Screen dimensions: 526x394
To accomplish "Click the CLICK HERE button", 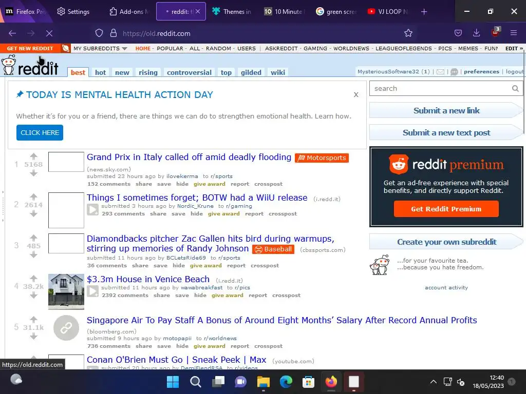I will 40,133.
